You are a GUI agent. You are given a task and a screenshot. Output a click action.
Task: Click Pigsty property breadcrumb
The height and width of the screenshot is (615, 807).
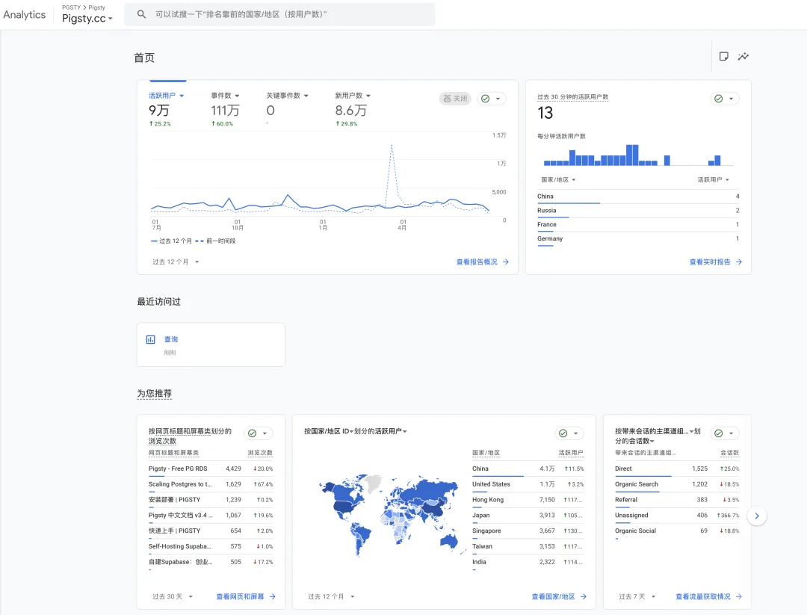[96, 7]
